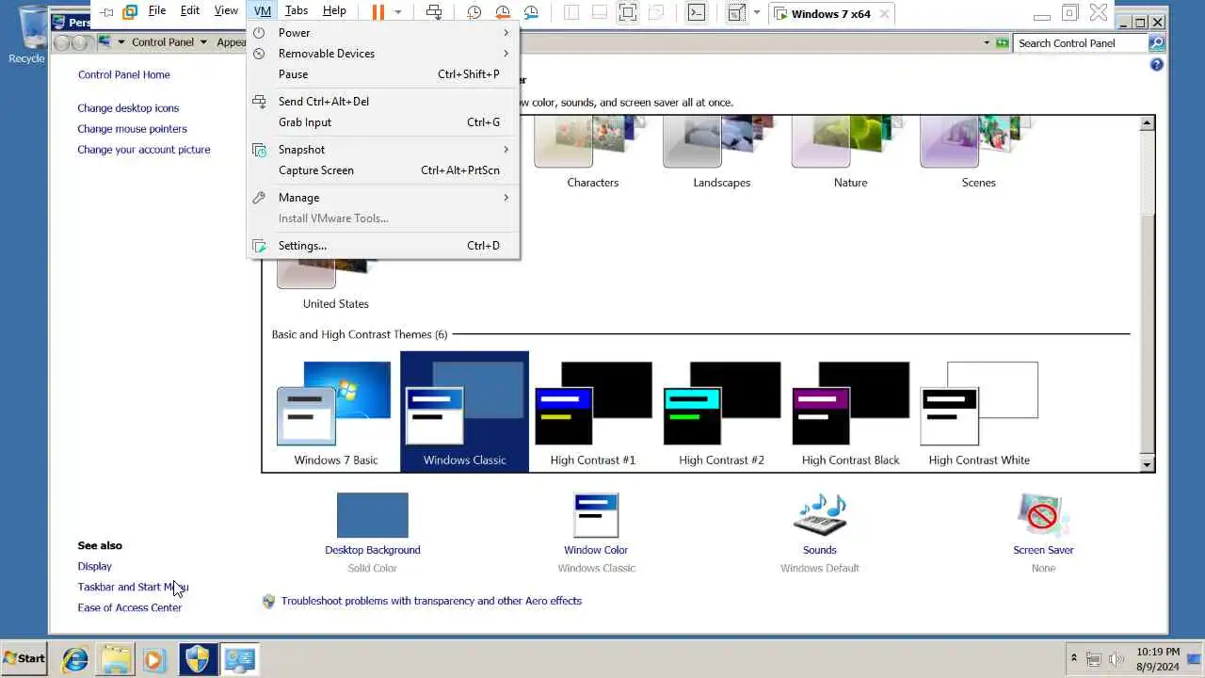Click the theme list scroll up arrow
1205x678 pixels.
click(1147, 123)
